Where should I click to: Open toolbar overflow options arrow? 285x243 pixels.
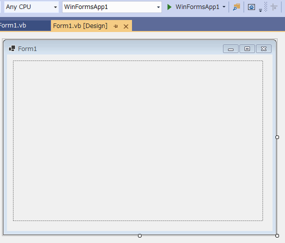click(x=260, y=10)
